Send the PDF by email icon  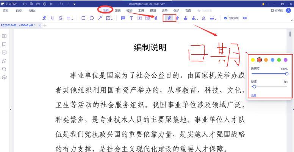pyautogui.click(x=38, y=4)
